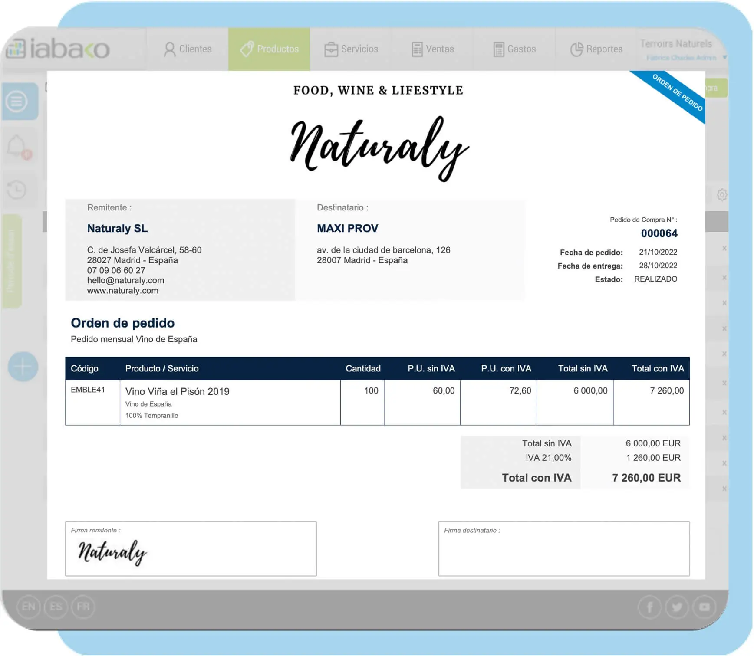Click the round plus add button

pyautogui.click(x=23, y=367)
